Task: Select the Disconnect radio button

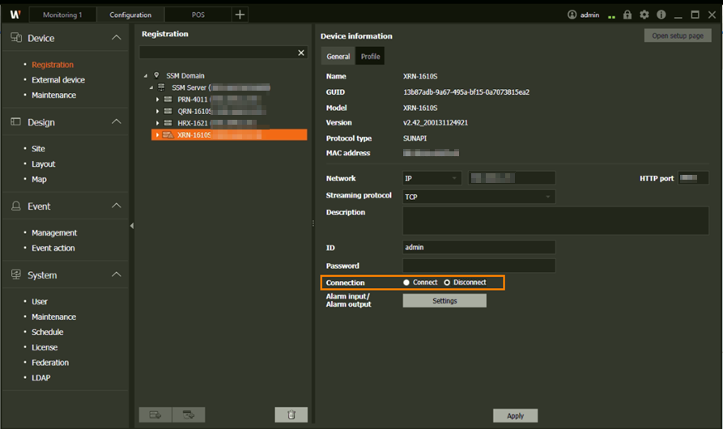Action: (x=447, y=282)
